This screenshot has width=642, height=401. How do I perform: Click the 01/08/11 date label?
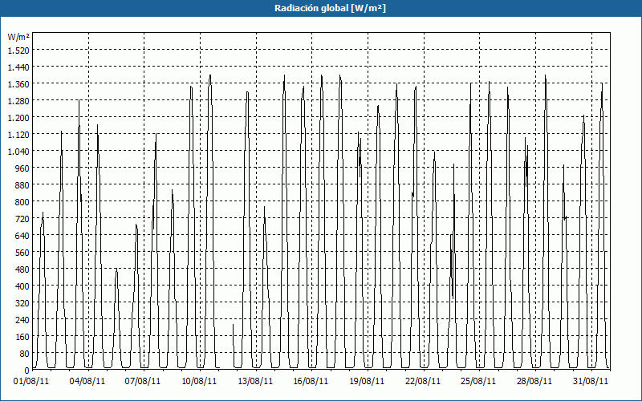pyautogui.click(x=31, y=382)
